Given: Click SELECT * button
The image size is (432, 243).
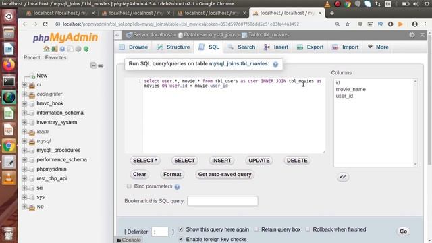Looking at the screenshot, I should (x=145, y=161).
